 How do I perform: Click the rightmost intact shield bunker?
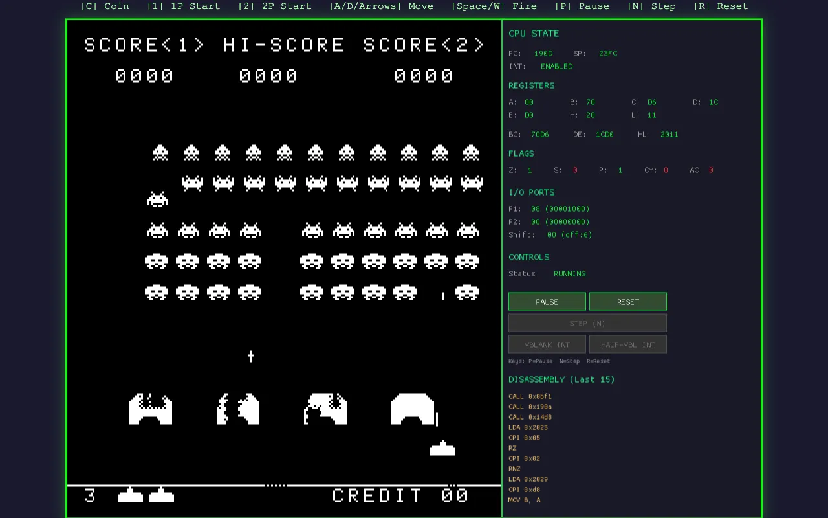(x=413, y=409)
